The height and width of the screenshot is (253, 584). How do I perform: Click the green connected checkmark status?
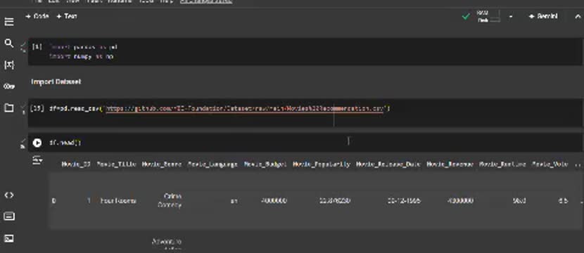(x=466, y=16)
